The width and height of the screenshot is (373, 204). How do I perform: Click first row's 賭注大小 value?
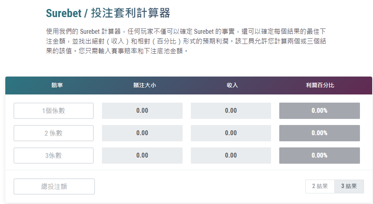[x=142, y=111]
